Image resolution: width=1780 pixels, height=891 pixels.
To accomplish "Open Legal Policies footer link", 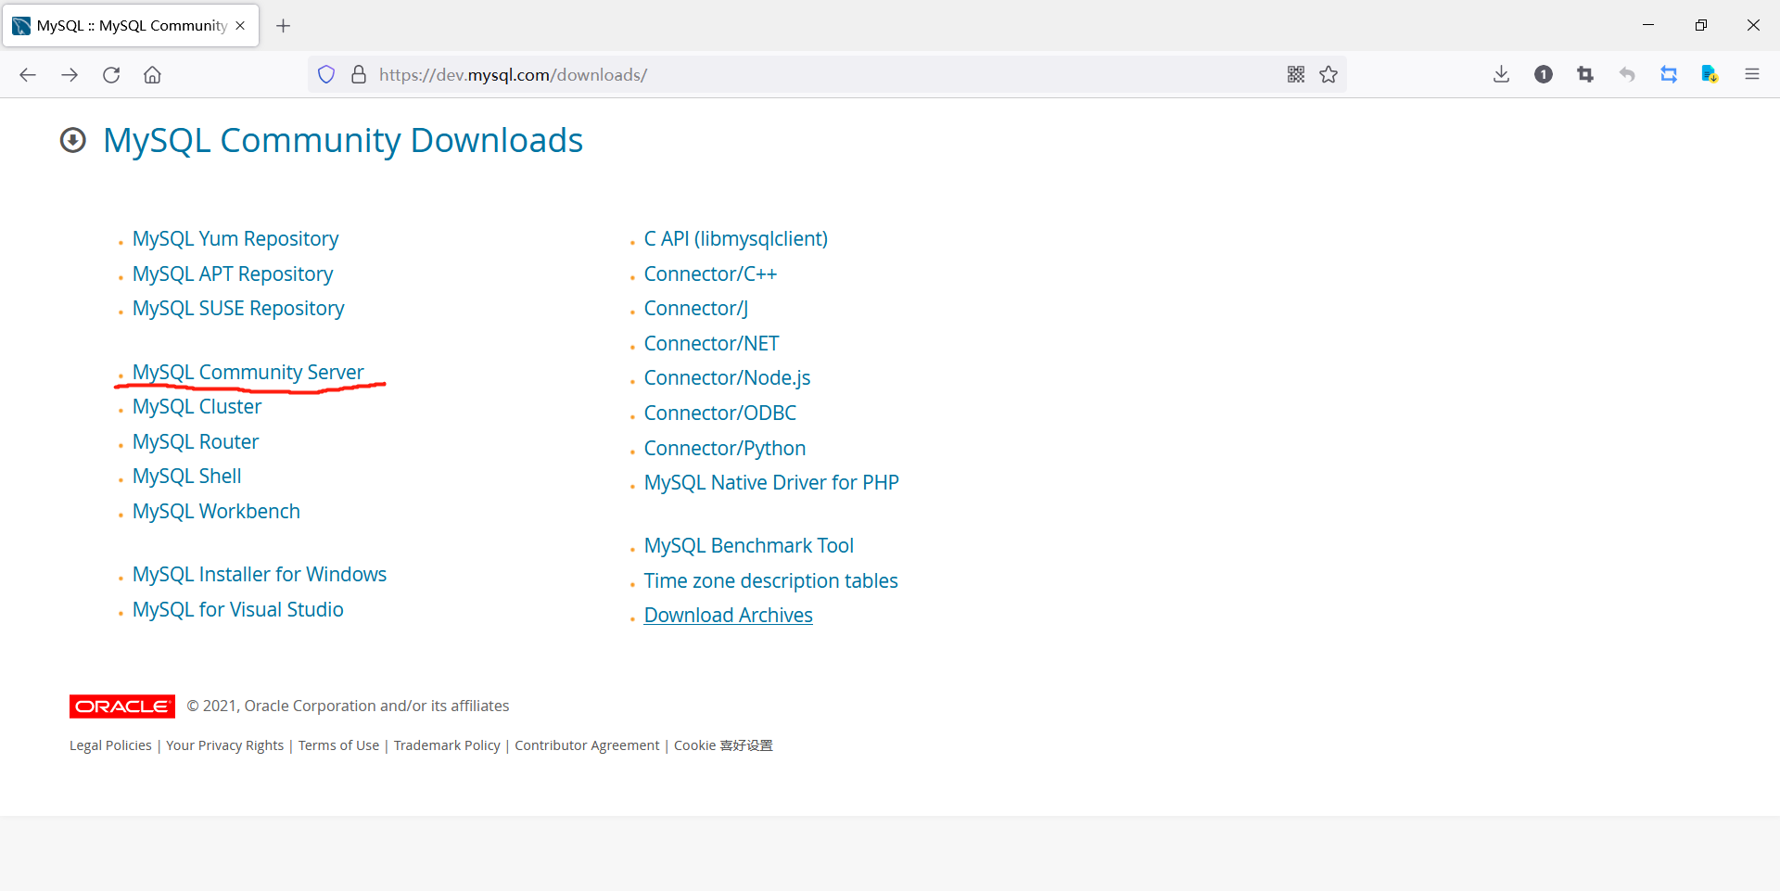I will pos(110,745).
